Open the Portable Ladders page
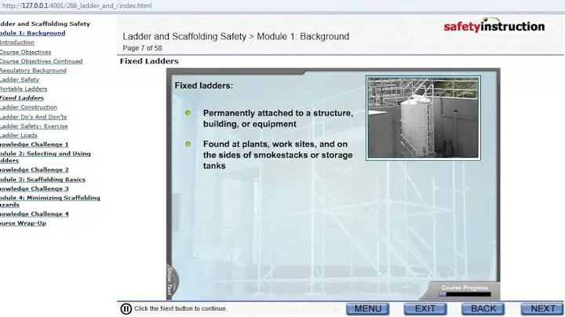The height and width of the screenshot is (317, 565). (x=24, y=89)
